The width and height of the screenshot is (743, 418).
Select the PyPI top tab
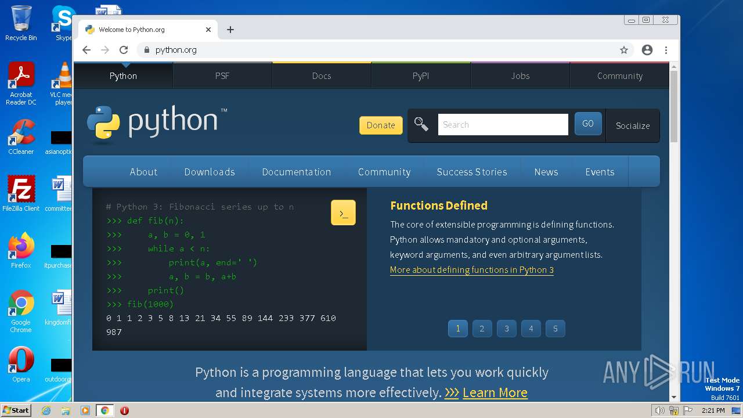click(x=421, y=75)
